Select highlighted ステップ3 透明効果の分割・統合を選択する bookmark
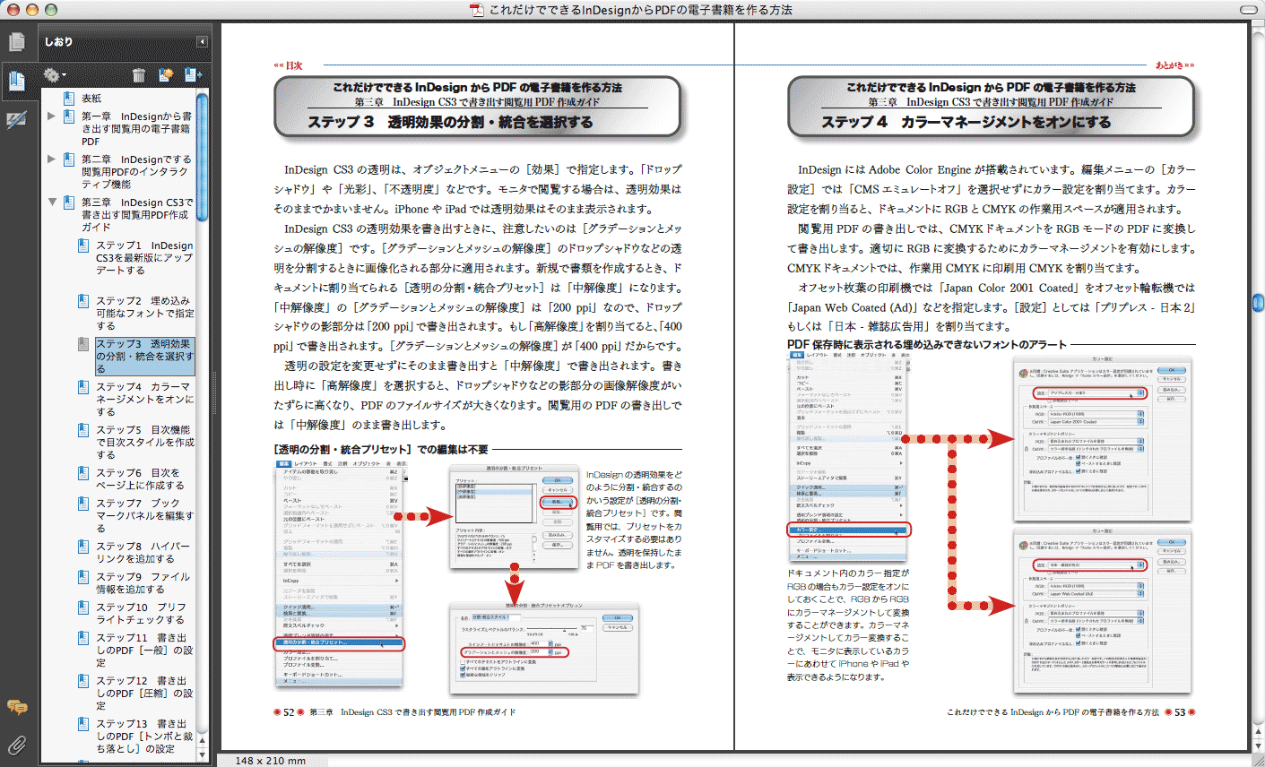This screenshot has width=1265, height=767. click(x=144, y=357)
